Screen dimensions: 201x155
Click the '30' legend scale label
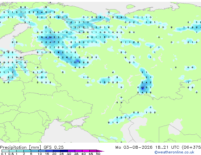(x=69, y=154)
